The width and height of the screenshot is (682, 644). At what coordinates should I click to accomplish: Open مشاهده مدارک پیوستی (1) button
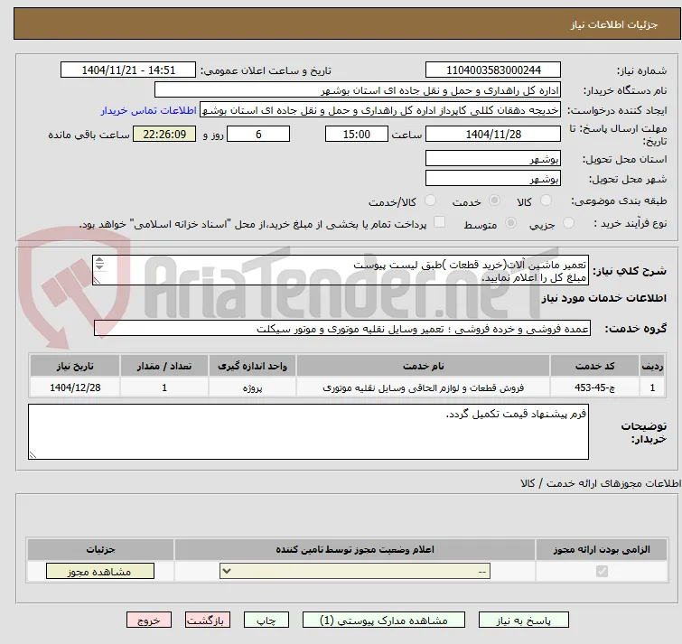[x=384, y=621]
